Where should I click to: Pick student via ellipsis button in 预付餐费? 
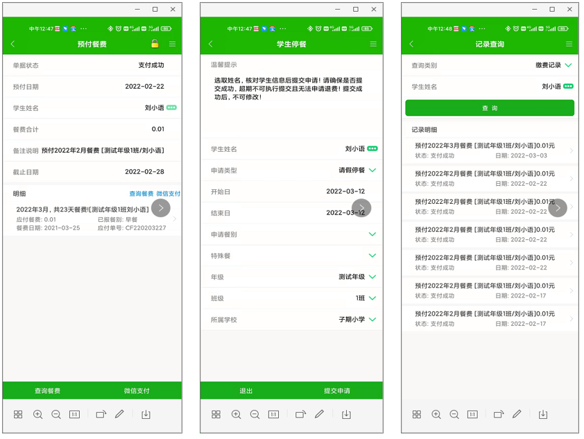(x=172, y=107)
